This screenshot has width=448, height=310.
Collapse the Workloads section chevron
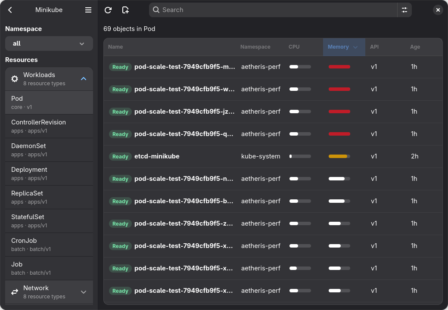coord(84,79)
